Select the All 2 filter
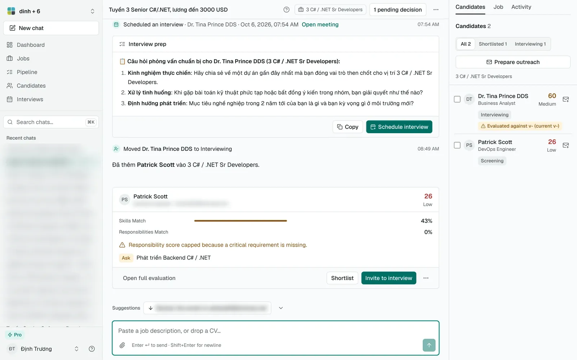This screenshot has width=577, height=360. 466,44
